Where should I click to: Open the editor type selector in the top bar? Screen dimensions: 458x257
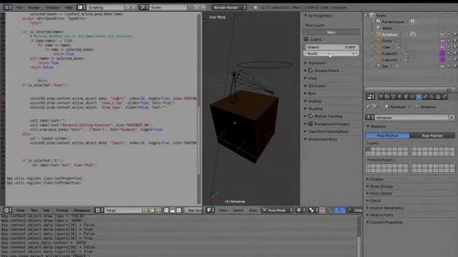pos(8,7)
